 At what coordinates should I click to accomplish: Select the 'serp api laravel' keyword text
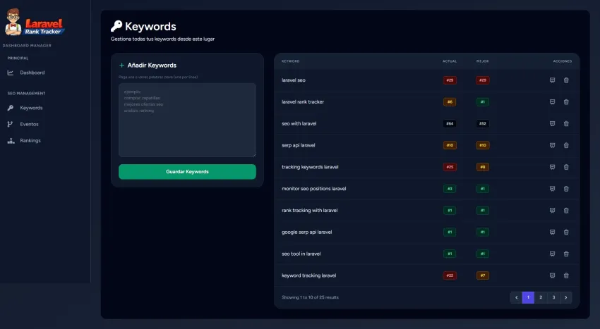click(x=298, y=145)
